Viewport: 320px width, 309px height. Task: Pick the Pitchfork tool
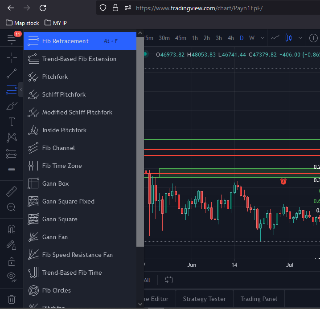pyautogui.click(x=80, y=77)
